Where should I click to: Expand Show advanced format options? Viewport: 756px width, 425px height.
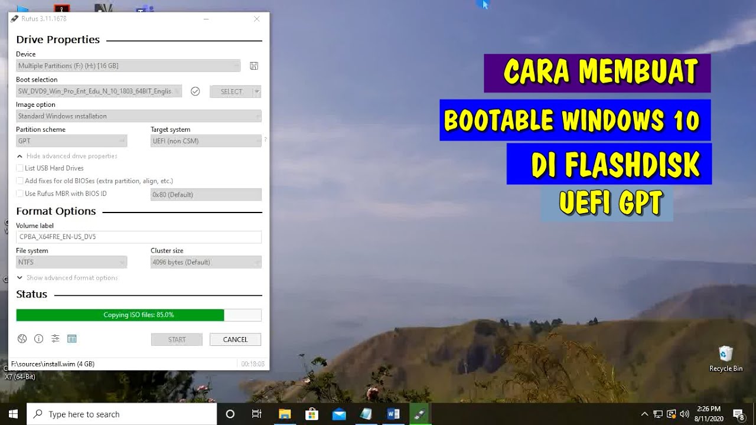67,277
